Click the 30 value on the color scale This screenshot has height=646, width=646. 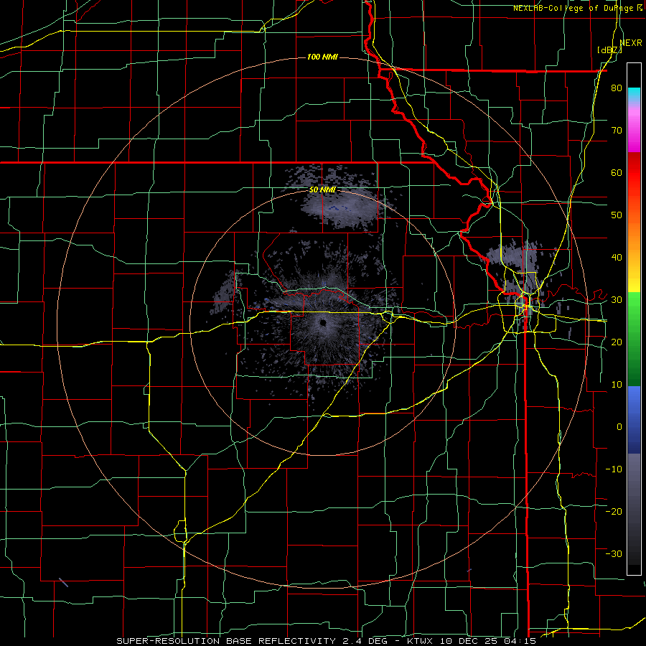617,300
